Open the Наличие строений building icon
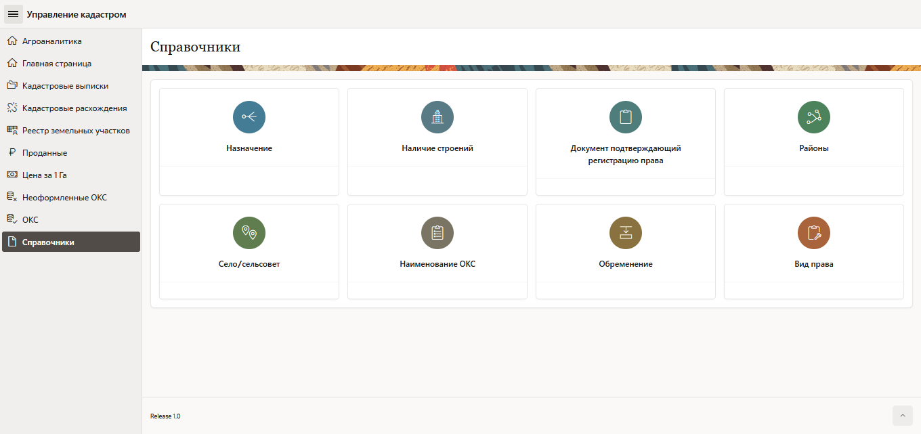The width and height of the screenshot is (921, 434). [x=437, y=117]
